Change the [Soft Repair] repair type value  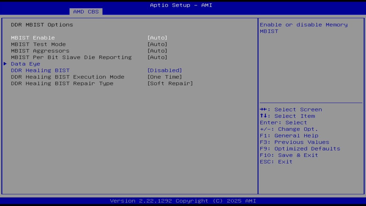click(170, 84)
